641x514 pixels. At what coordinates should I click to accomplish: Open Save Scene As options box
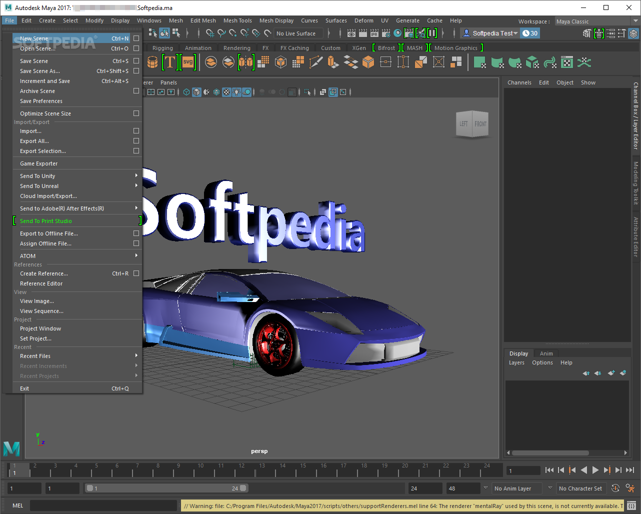pos(136,71)
